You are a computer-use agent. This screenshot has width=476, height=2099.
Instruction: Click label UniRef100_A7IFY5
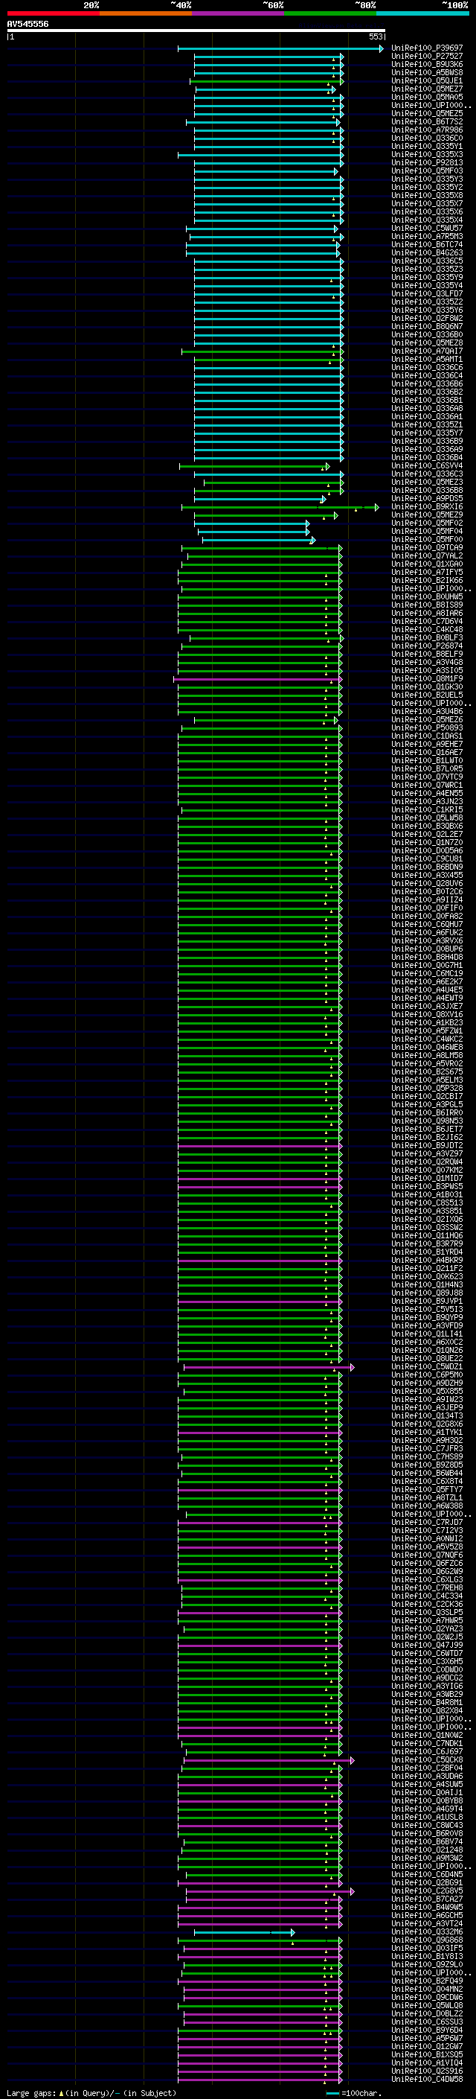coord(426,572)
